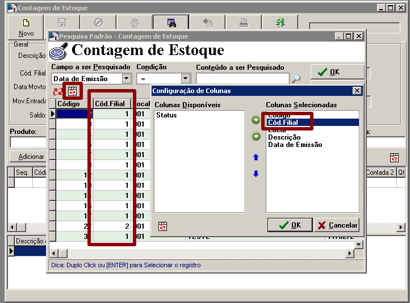The image size is (410, 303).
Task: Click OK in Configuração de Colunas dialog
Action: (x=290, y=225)
